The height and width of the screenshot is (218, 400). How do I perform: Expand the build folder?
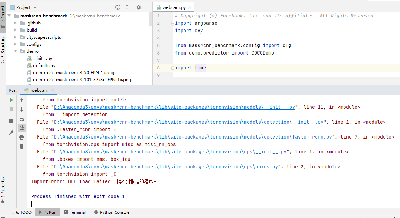point(15,30)
